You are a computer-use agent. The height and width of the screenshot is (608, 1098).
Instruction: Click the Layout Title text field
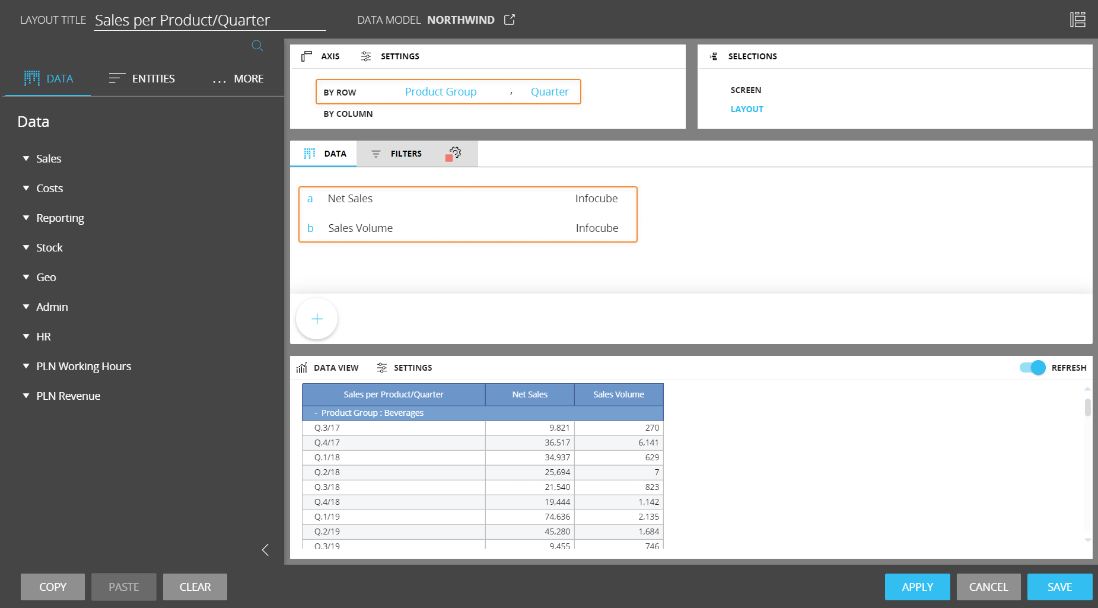209,20
